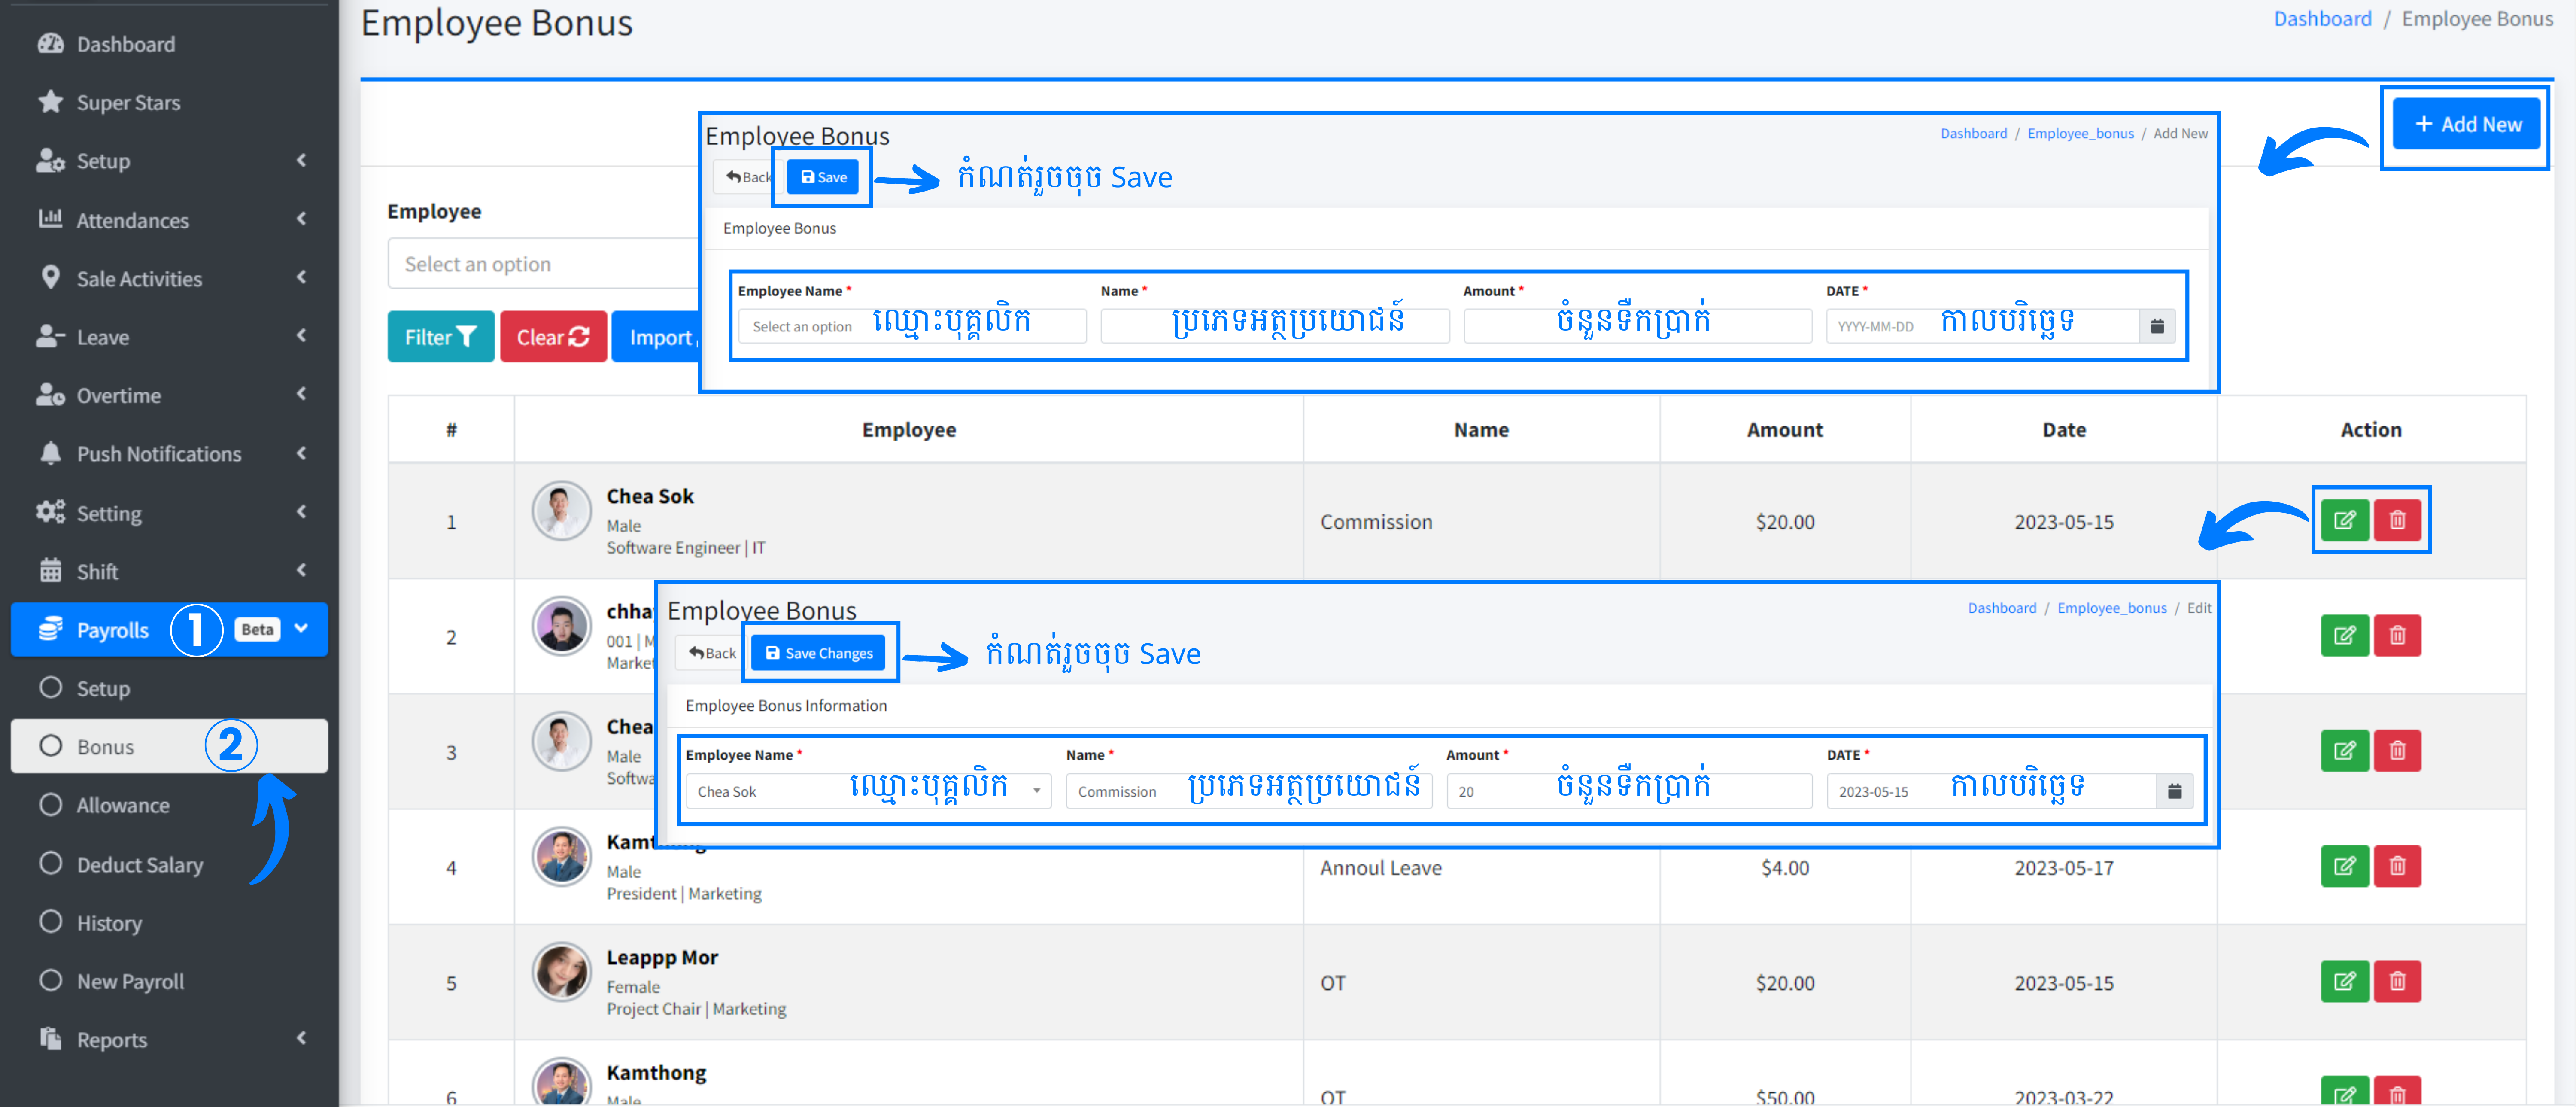This screenshot has width=2576, height=1107.
Task: Expand the Shift menu chevron
Action: click(301, 570)
